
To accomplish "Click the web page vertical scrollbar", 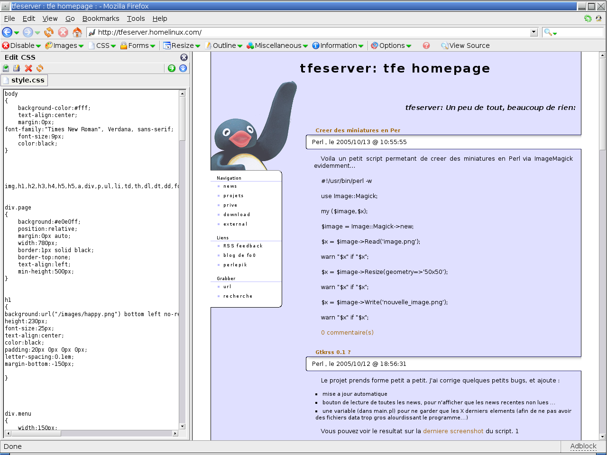I will [x=603, y=246].
